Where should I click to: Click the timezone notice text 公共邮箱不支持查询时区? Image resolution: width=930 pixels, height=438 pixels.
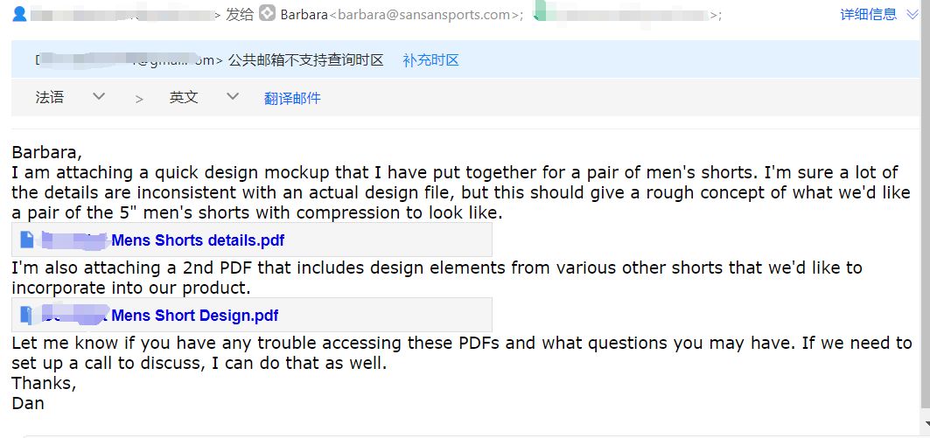coord(305,59)
